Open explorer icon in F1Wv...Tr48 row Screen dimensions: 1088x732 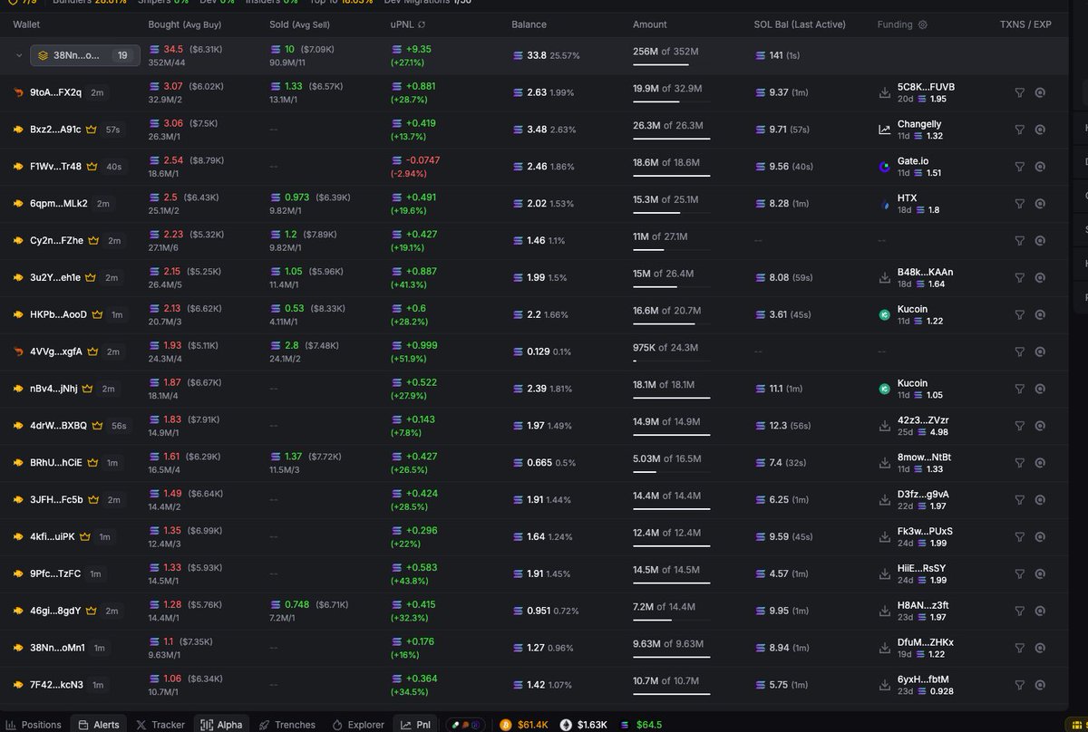click(1040, 167)
